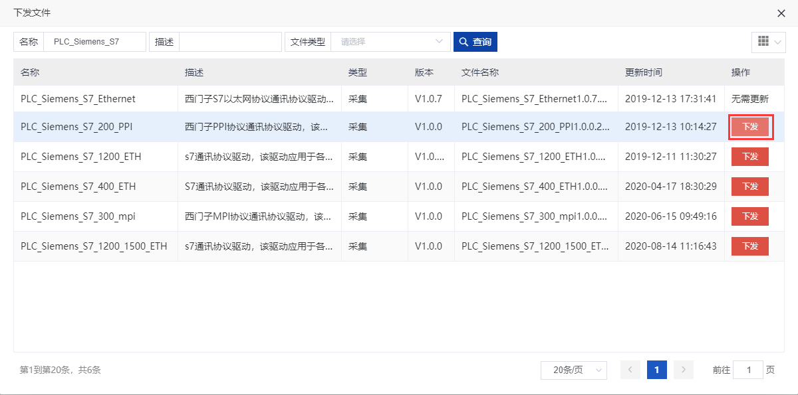The width and height of the screenshot is (798, 395).
Task: Click the 2019-12-13 10:14:27 timestamp
Action: [671, 127]
